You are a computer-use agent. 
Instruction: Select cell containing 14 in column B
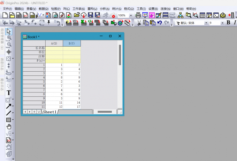[x=72, y=103]
